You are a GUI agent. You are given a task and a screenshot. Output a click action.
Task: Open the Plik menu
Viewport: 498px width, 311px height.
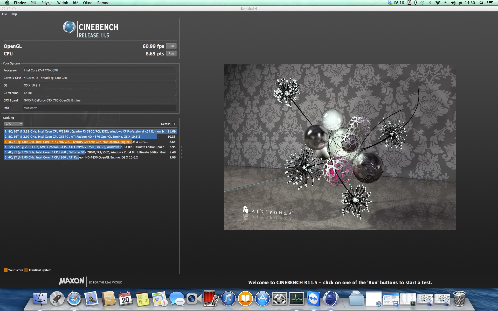coord(34,3)
